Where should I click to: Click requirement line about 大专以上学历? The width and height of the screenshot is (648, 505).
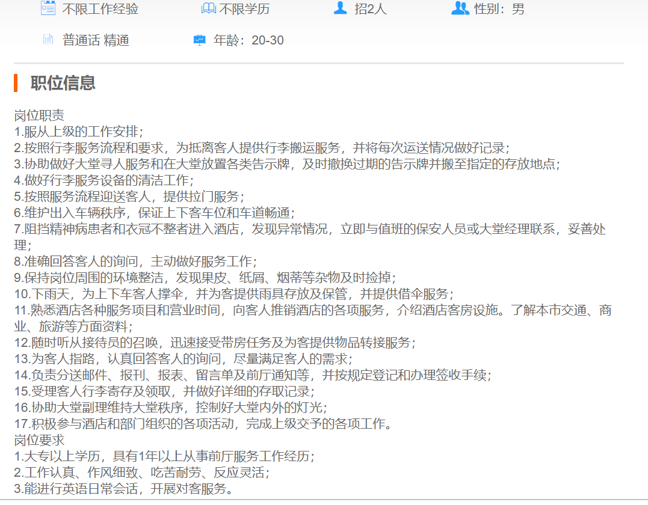click(164, 456)
